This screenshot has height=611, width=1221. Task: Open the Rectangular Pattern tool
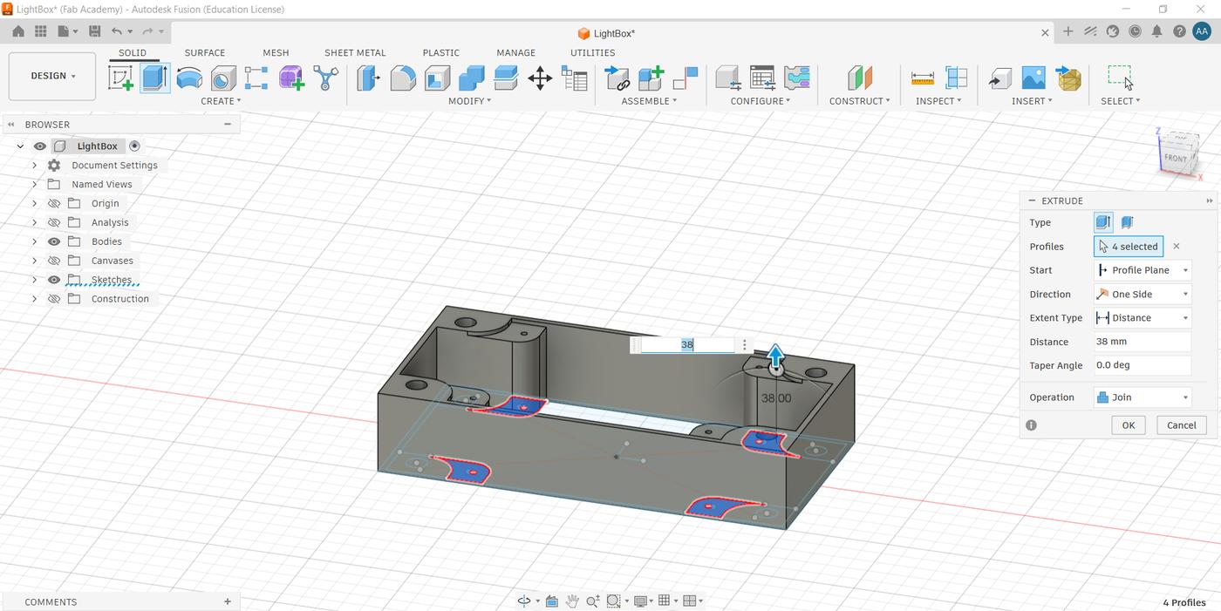click(x=256, y=78)
